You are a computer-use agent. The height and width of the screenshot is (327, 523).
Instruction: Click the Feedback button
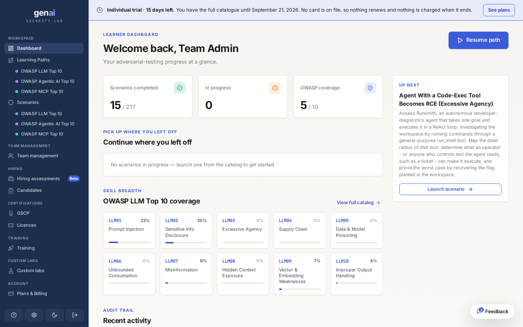tap(492, 311)
